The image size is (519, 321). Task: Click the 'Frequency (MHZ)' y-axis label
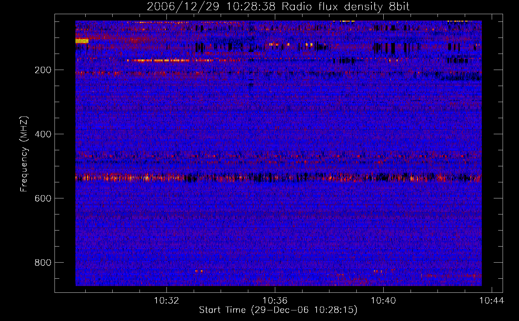(24, 154)
